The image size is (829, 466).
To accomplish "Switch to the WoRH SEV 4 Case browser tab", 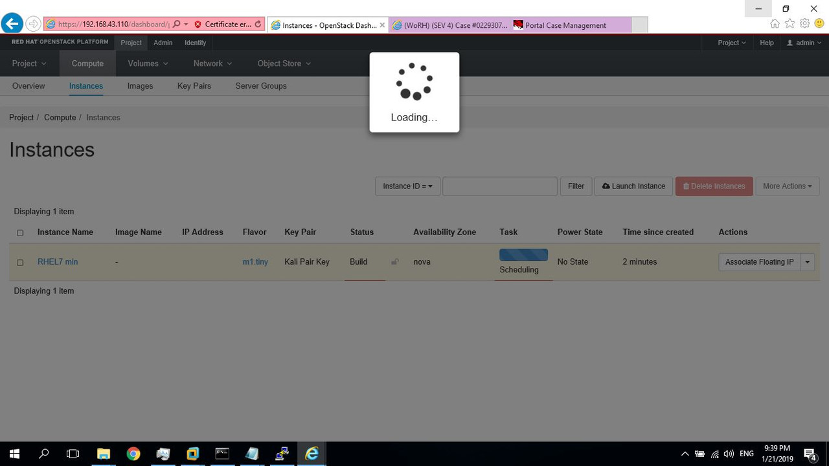I will (449, 25).
